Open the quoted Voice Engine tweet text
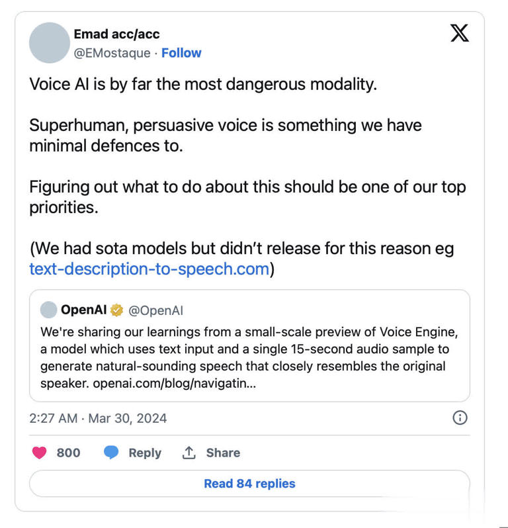 (x=249, y=348)
